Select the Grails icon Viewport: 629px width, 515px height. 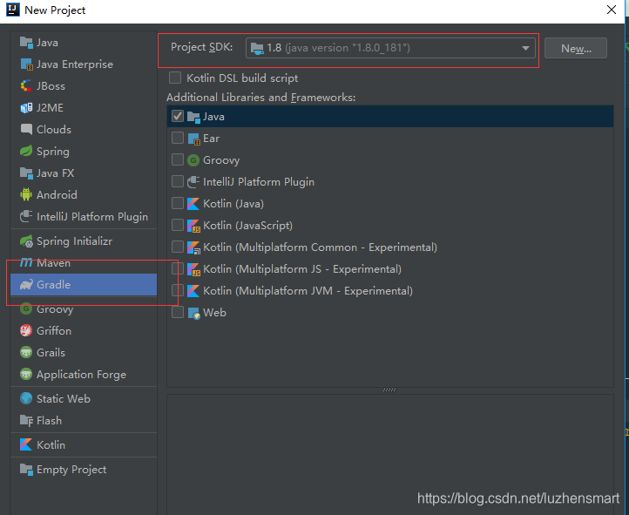point(26,353)
